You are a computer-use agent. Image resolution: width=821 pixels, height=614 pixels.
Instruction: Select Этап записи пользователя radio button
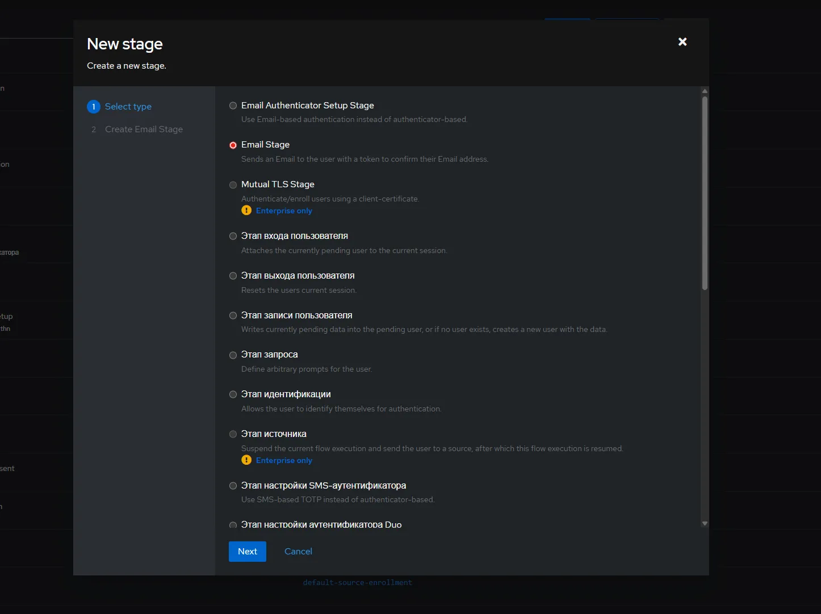coord(233,316)
